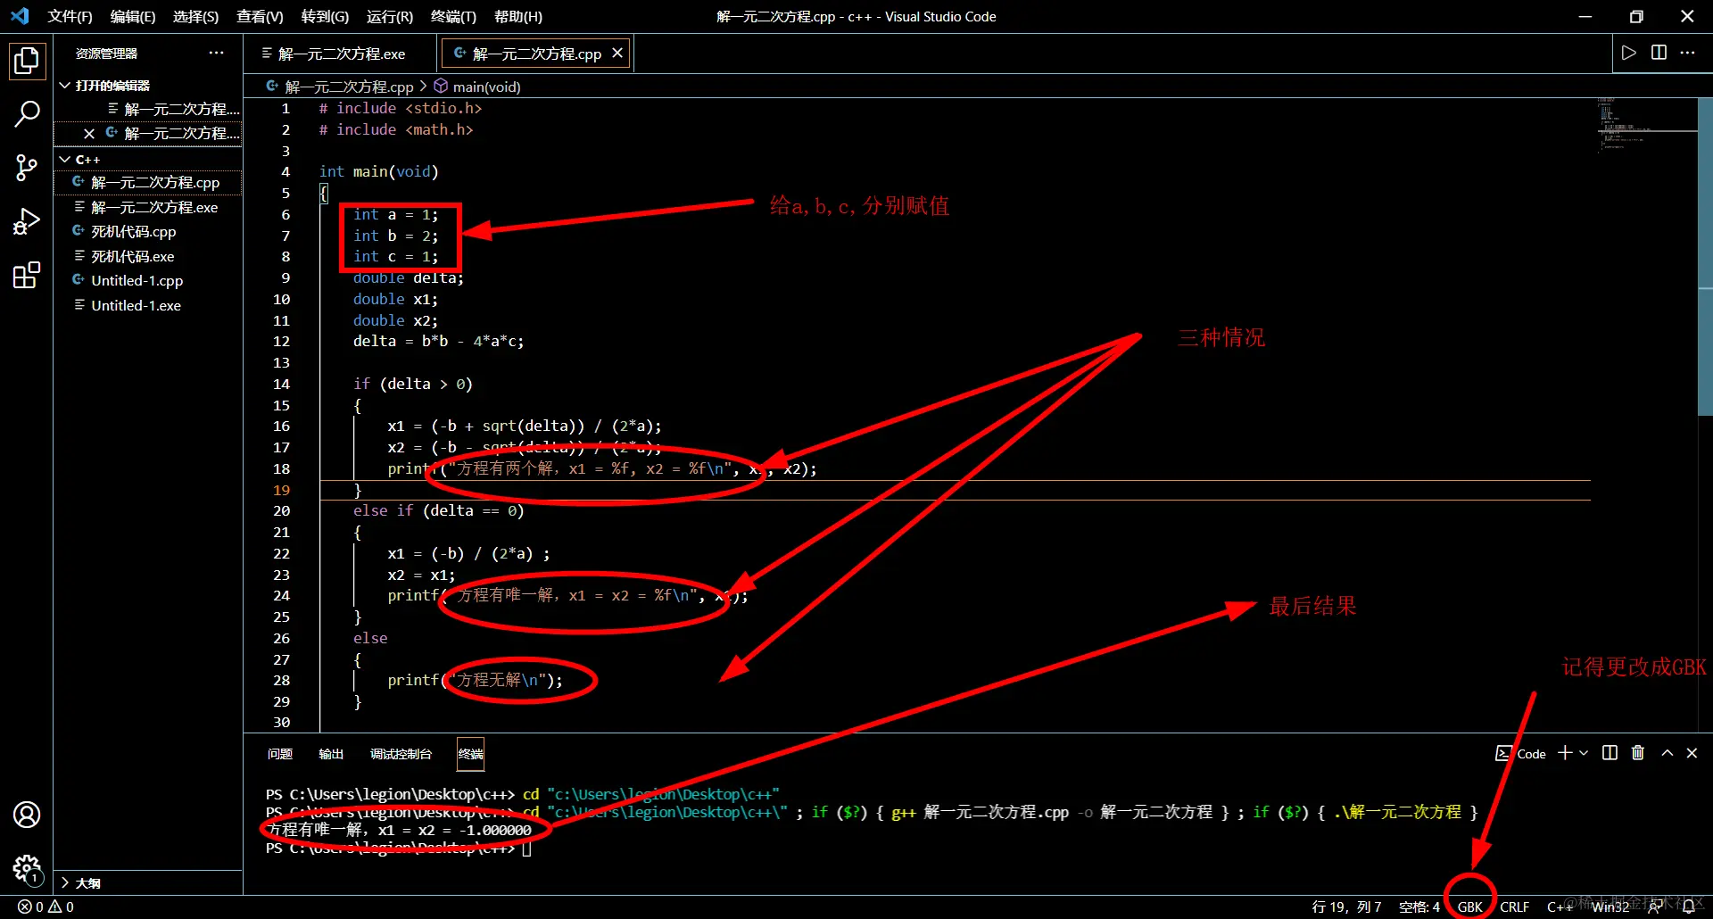Open the Extensions view
Viewport: 1713px width, 919px height.
pos(27,275)
